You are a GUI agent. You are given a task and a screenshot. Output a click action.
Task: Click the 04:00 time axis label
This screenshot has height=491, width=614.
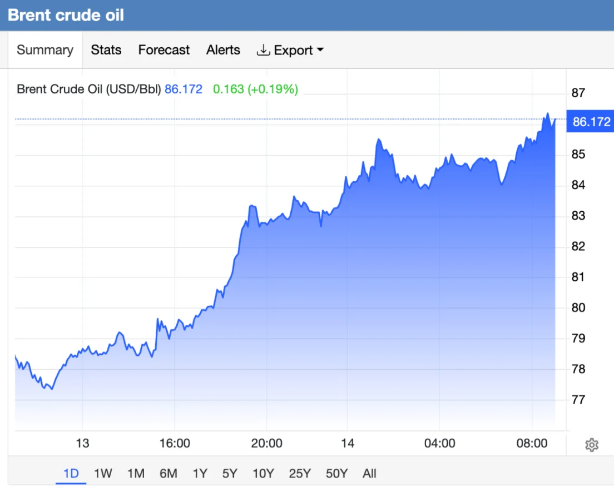[x=440, y=443]
